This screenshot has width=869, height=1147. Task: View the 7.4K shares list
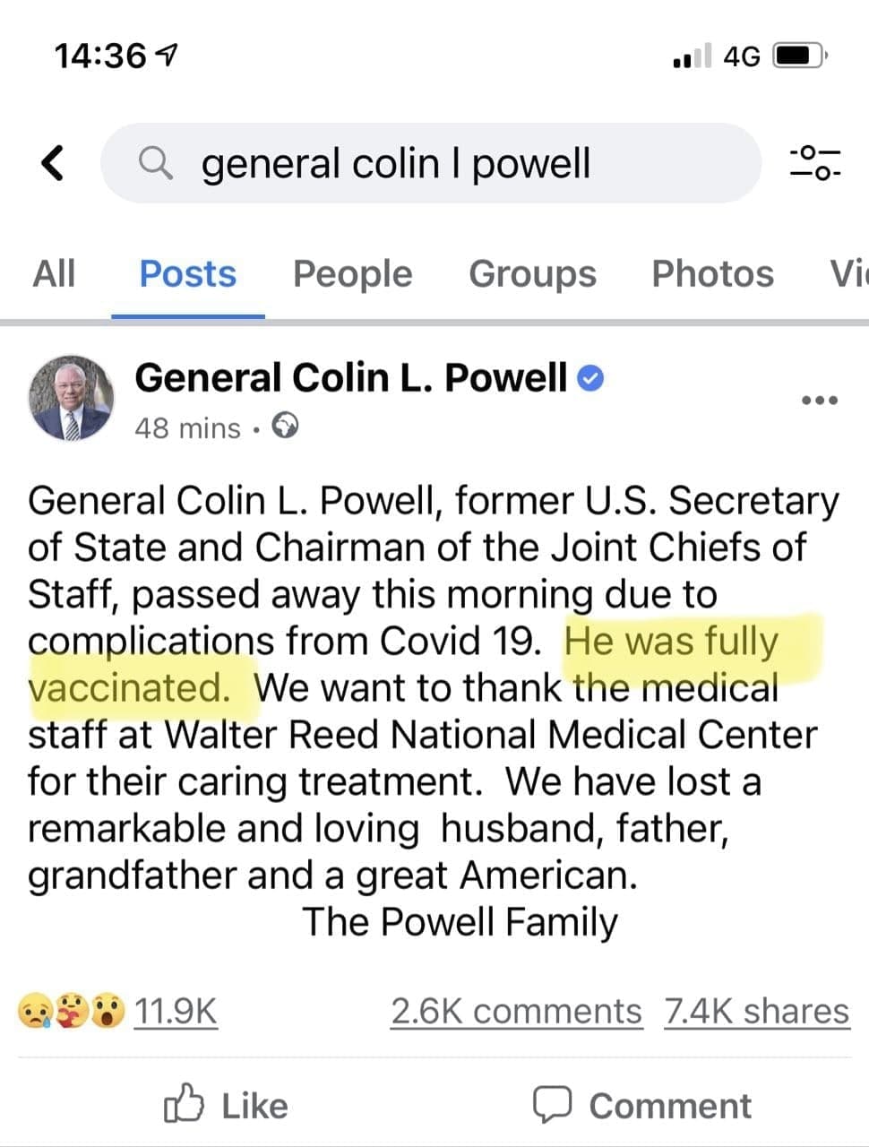pos(757,1011)
